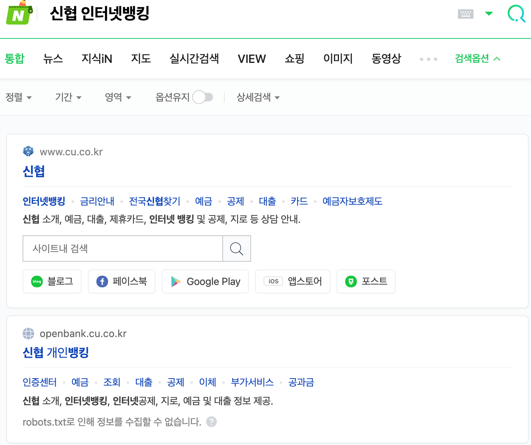This screenshot has width=531, height=445.
Task: Open the 공과금 sublink
Action: pyautogui.click(x=301, y=382)
